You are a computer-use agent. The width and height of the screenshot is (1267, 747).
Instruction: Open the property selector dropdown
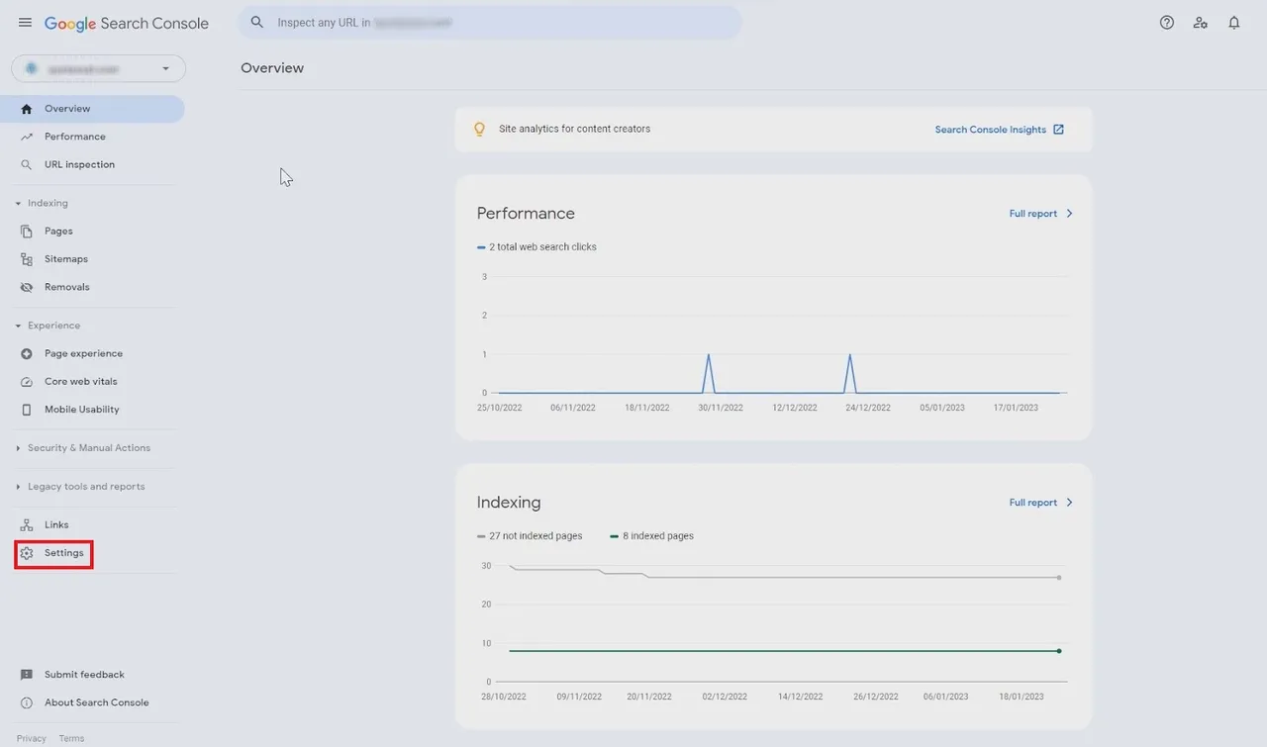click(98, 68)
